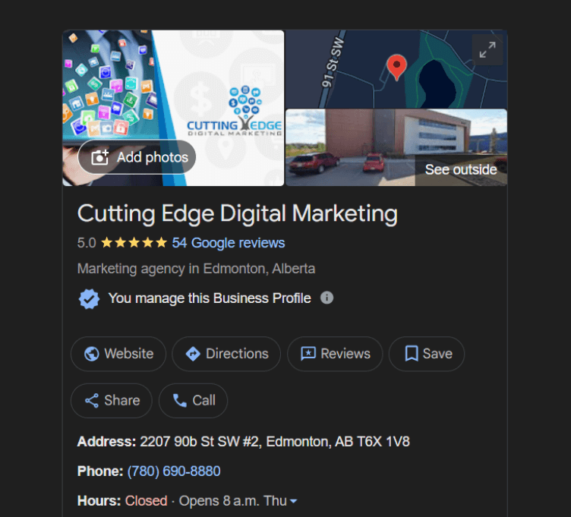Screen dimensions: 571x517
Task: Click You manage this Business Profile text
Action: pos(210,298)
